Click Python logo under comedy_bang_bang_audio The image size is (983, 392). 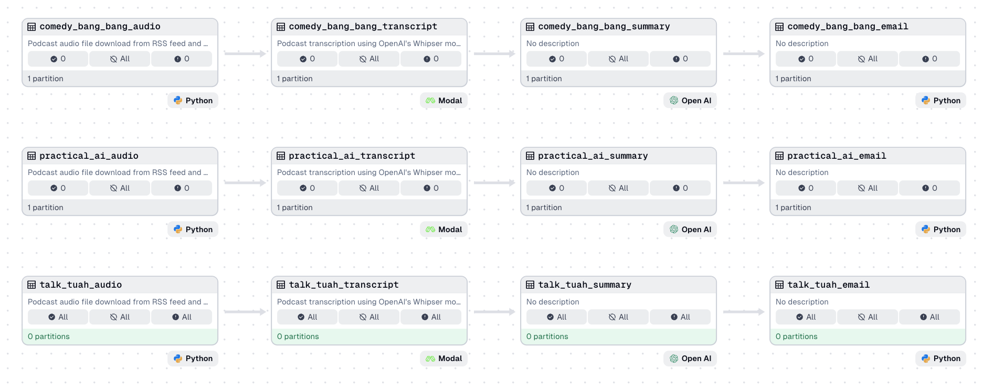178,101
